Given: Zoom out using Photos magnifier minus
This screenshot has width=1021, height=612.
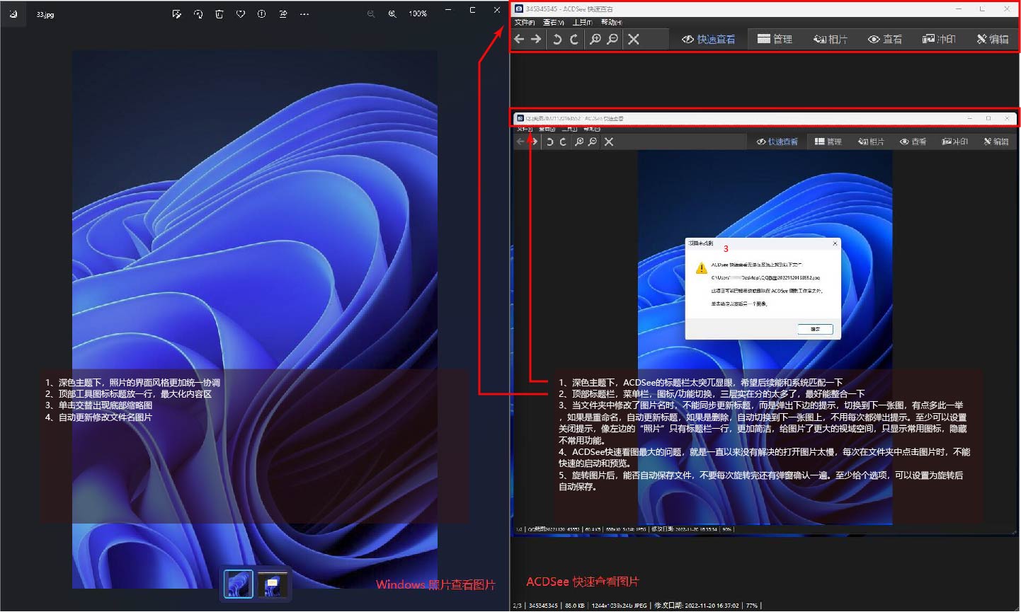Looking at the screenshot, I should point(371,14).
